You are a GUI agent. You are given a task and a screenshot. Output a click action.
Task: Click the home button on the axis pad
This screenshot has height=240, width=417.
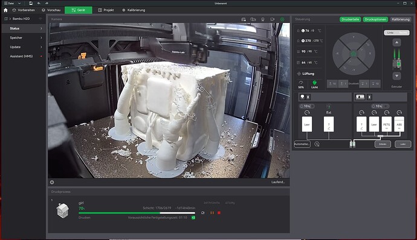coord(354,54)
